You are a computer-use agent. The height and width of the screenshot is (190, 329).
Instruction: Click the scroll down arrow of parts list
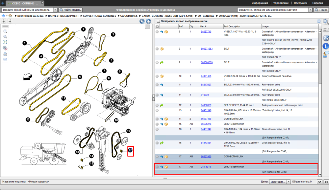point(320,175)
